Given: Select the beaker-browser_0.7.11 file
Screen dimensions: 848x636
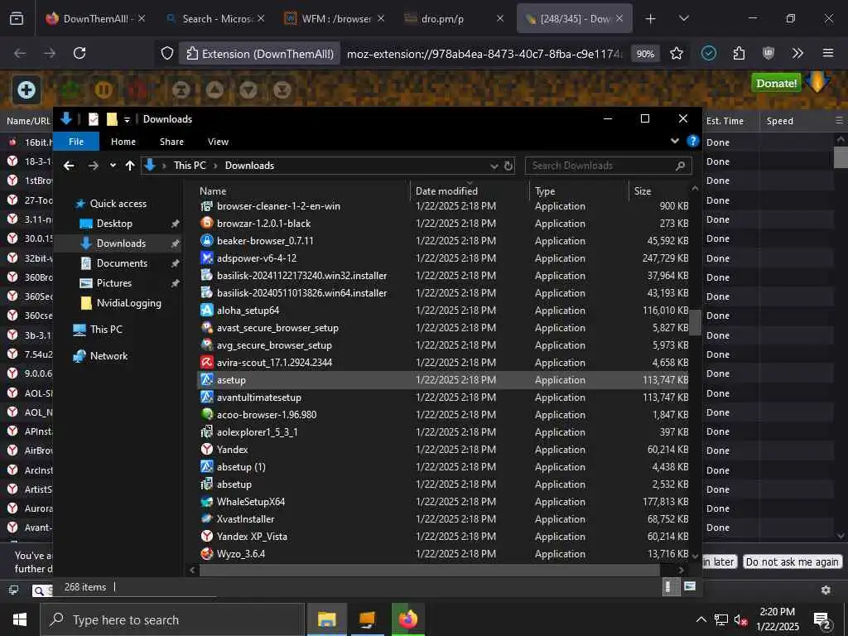Looking at the screenshot, I should pos(444,241).
